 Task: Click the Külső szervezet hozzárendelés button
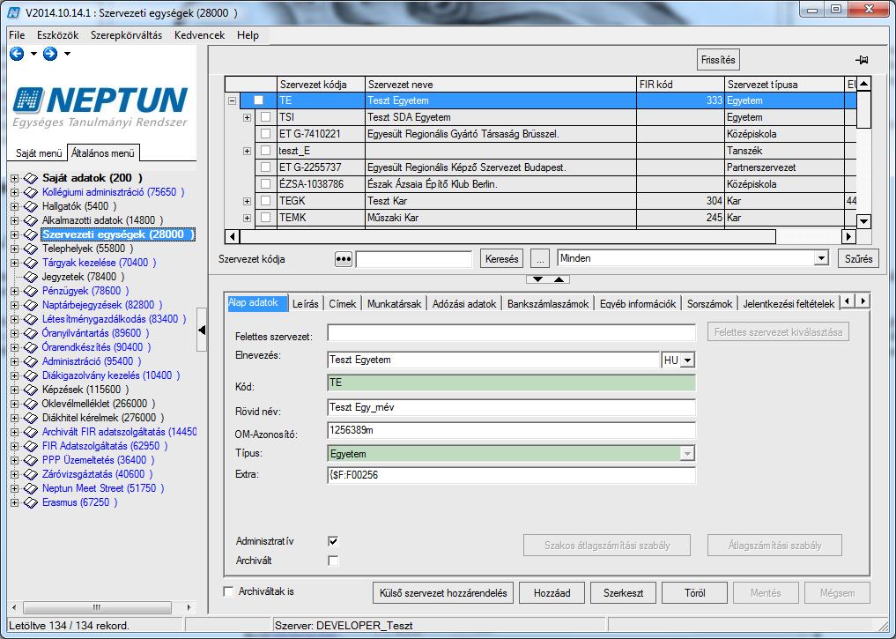(x=443, y=593)
